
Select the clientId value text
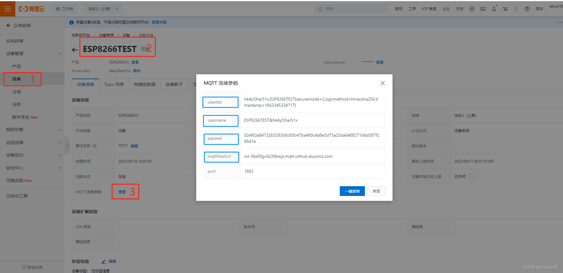pyautogui.click(x=311, y=102)
